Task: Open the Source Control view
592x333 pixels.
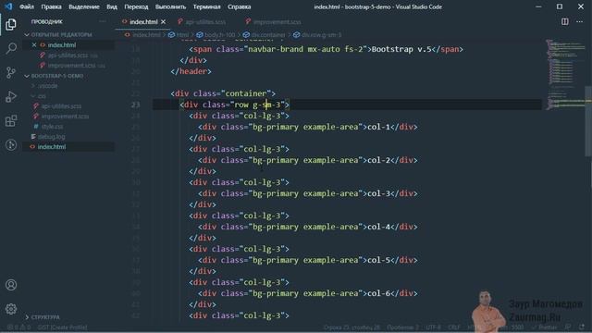Action: click(11, 72)
